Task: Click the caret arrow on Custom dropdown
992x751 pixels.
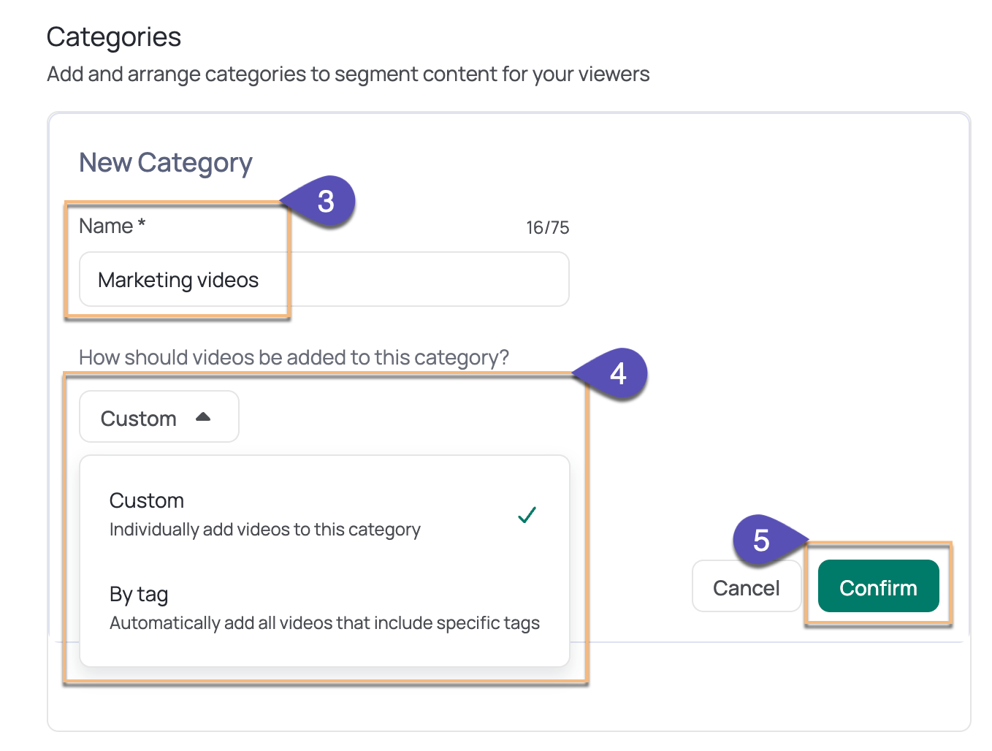Action: point(203,416)
